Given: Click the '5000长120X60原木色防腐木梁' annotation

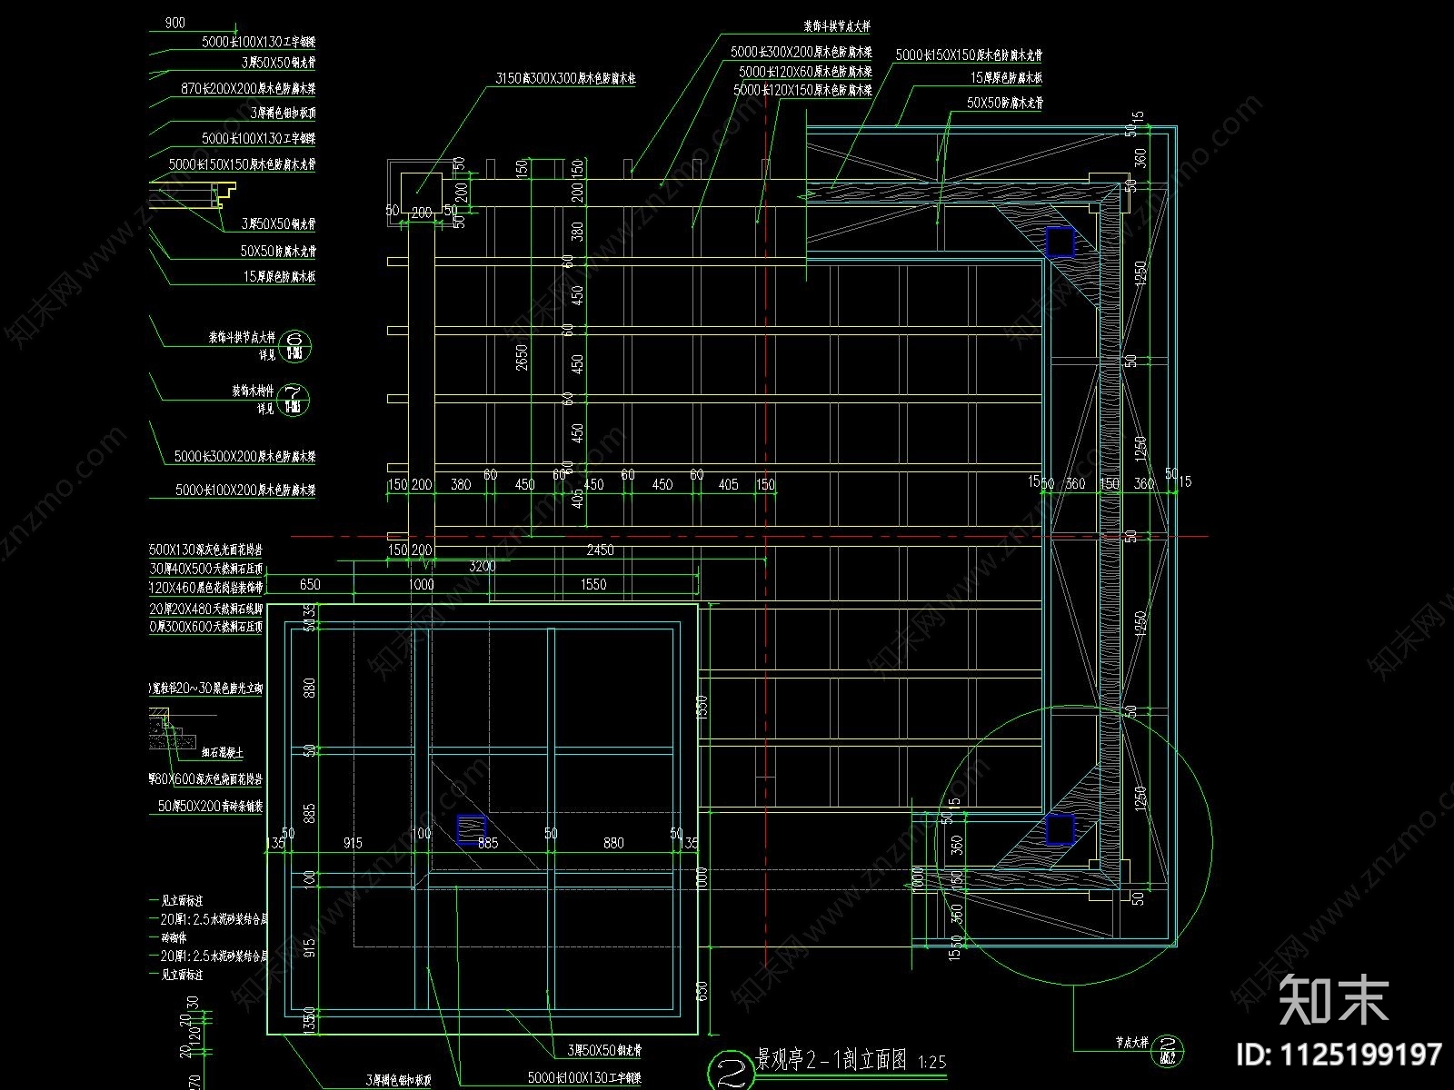Looking at the screenshot, I should tap(805, 72).
